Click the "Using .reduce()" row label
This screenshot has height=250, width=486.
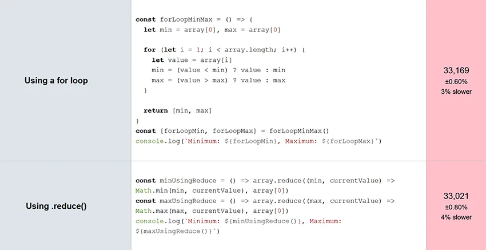coord(56,206)
